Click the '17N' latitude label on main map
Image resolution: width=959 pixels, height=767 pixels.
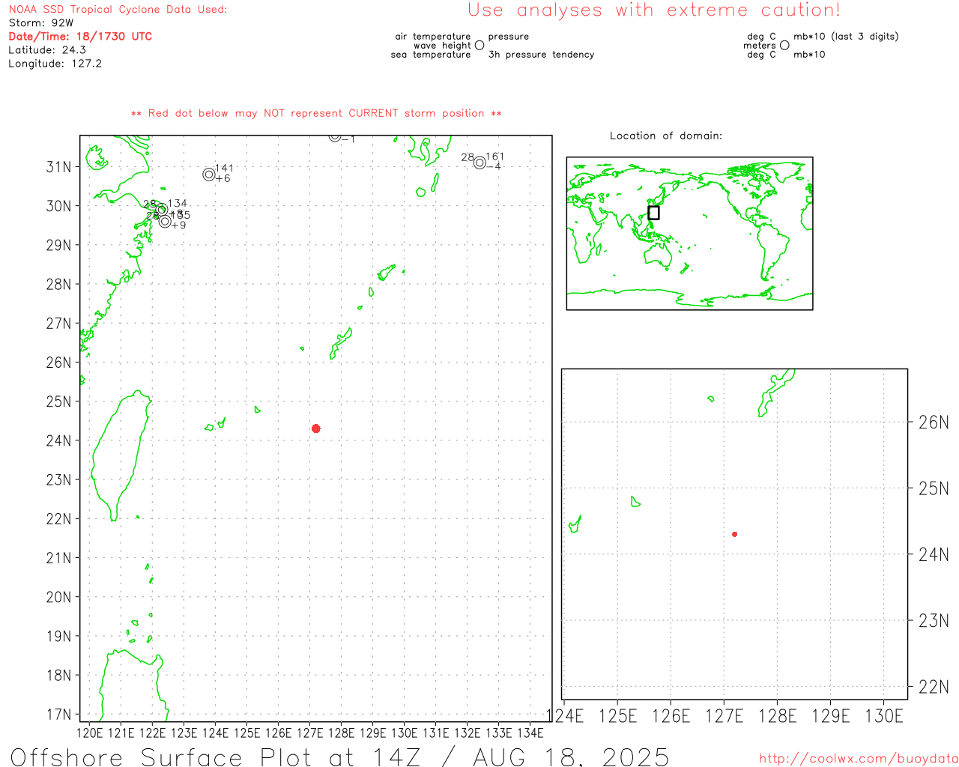(x=59, y=715)
